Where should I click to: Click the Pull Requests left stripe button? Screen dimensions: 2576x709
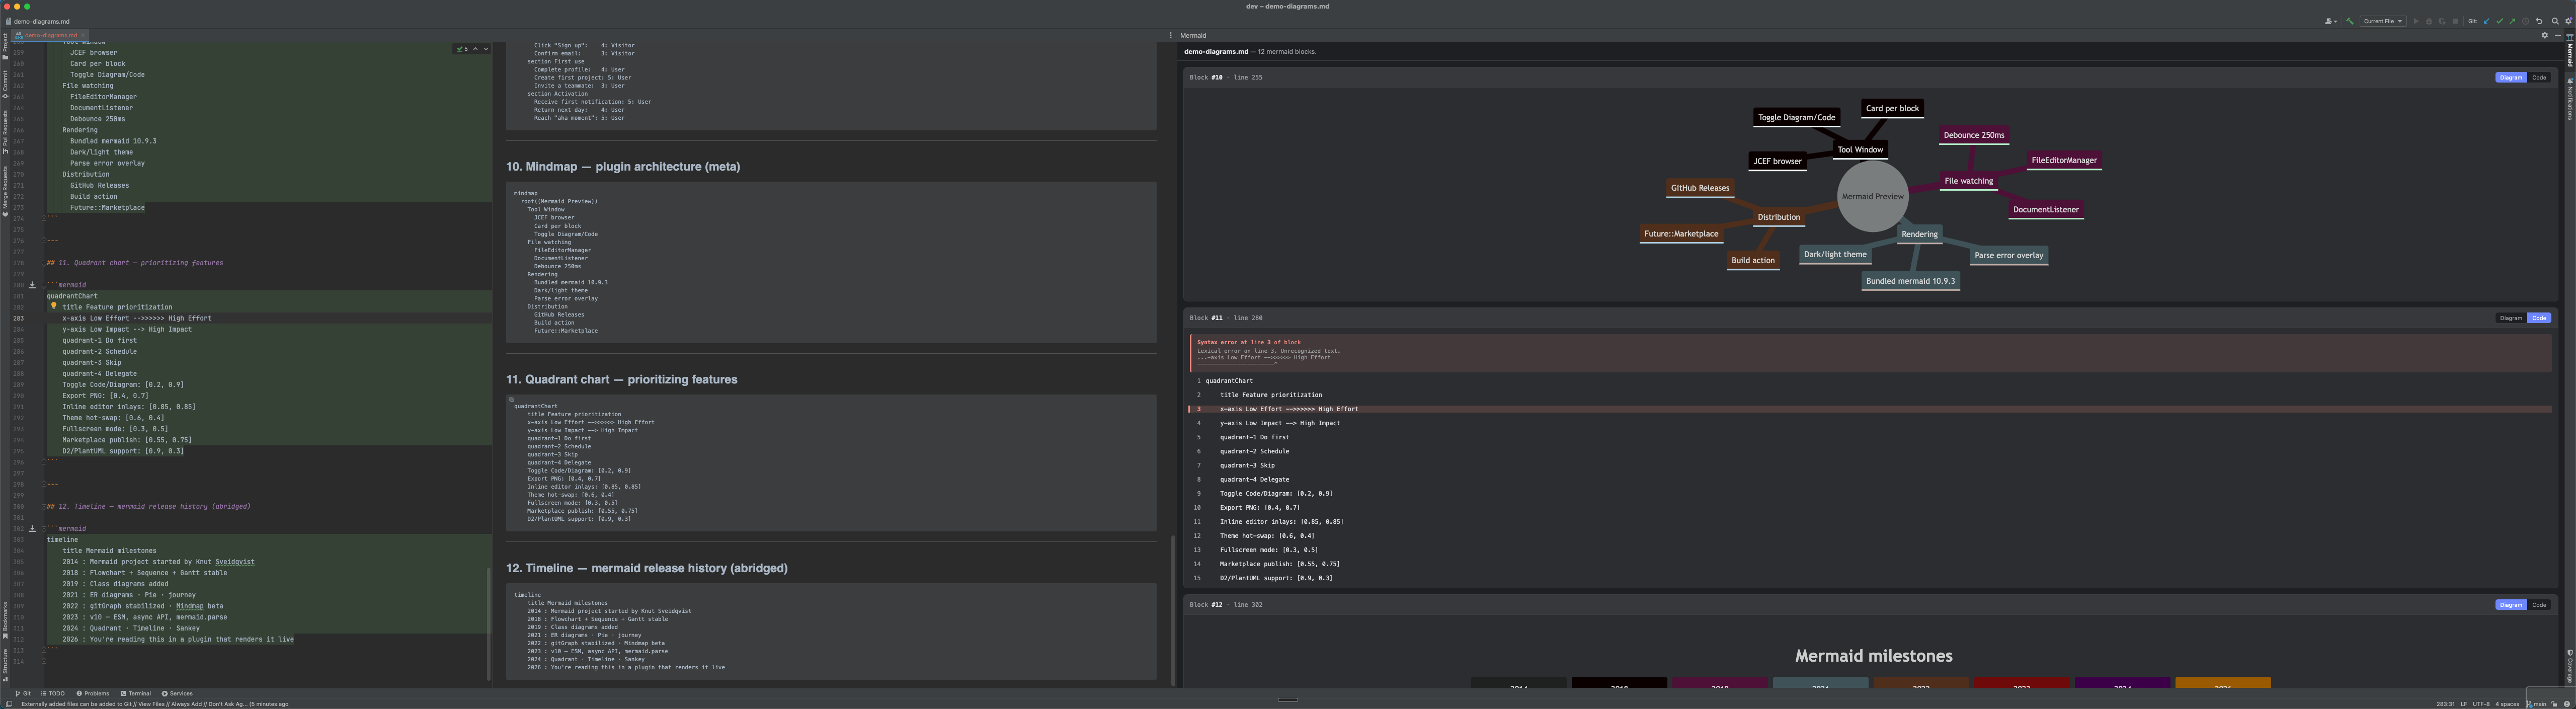5,131
